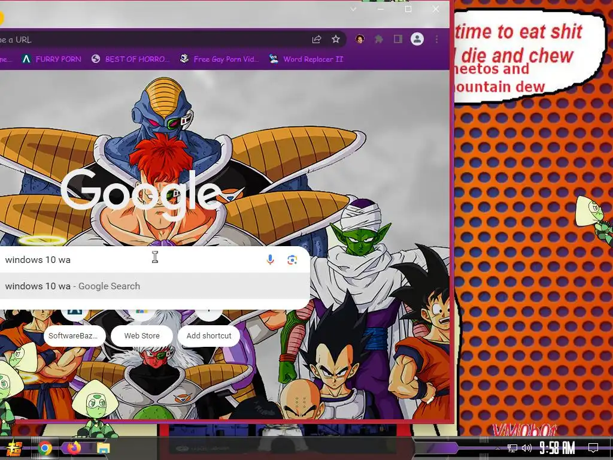Click the Chrome icon in taskbar
This screenshot has width=613, height=460.
point(44,448)
